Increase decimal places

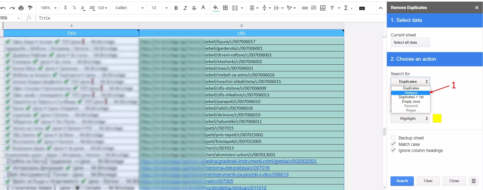click(x=92, y=8)
